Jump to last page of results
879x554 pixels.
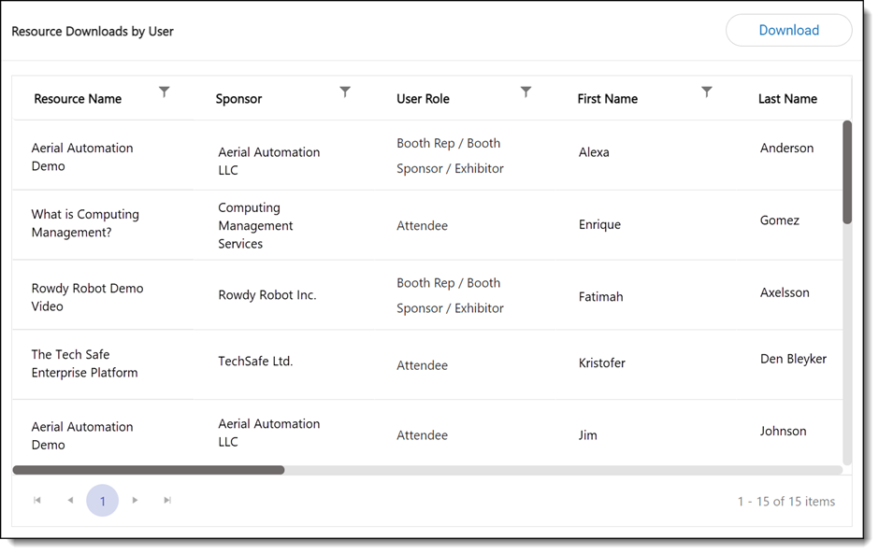point(167,501)
